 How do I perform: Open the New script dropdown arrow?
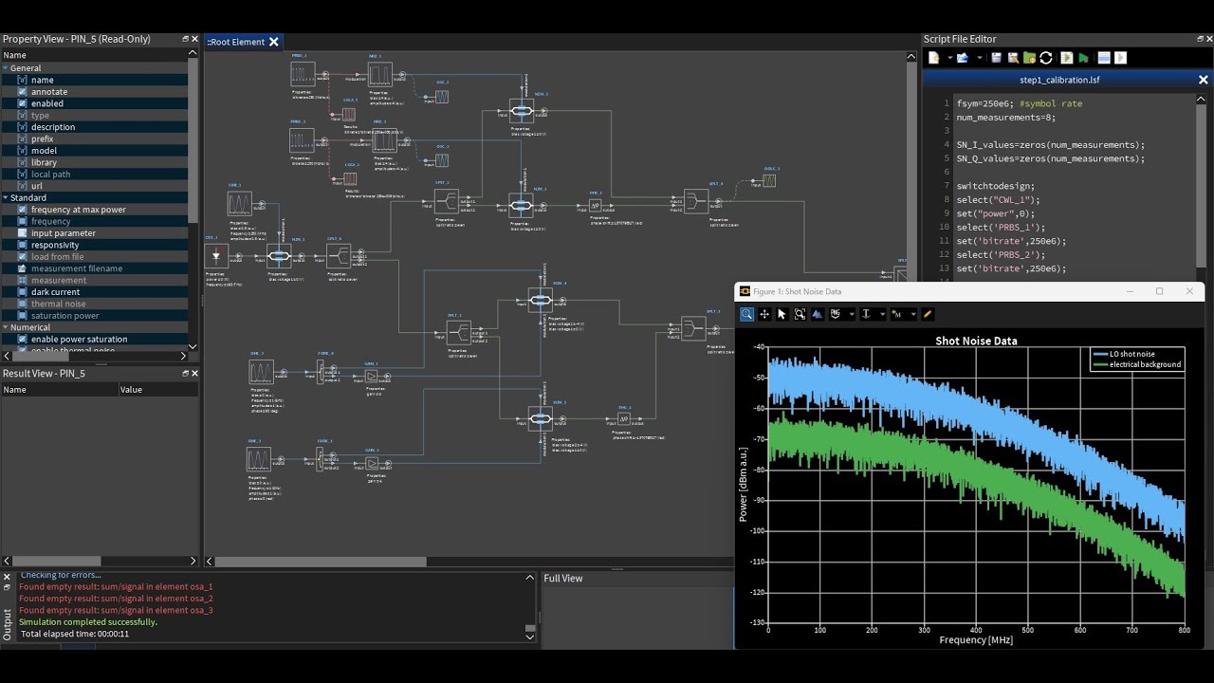pos(950,58)
